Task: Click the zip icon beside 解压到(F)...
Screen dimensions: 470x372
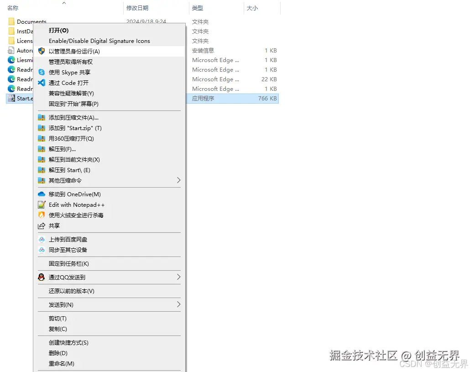Action: [x=42, y=149]
